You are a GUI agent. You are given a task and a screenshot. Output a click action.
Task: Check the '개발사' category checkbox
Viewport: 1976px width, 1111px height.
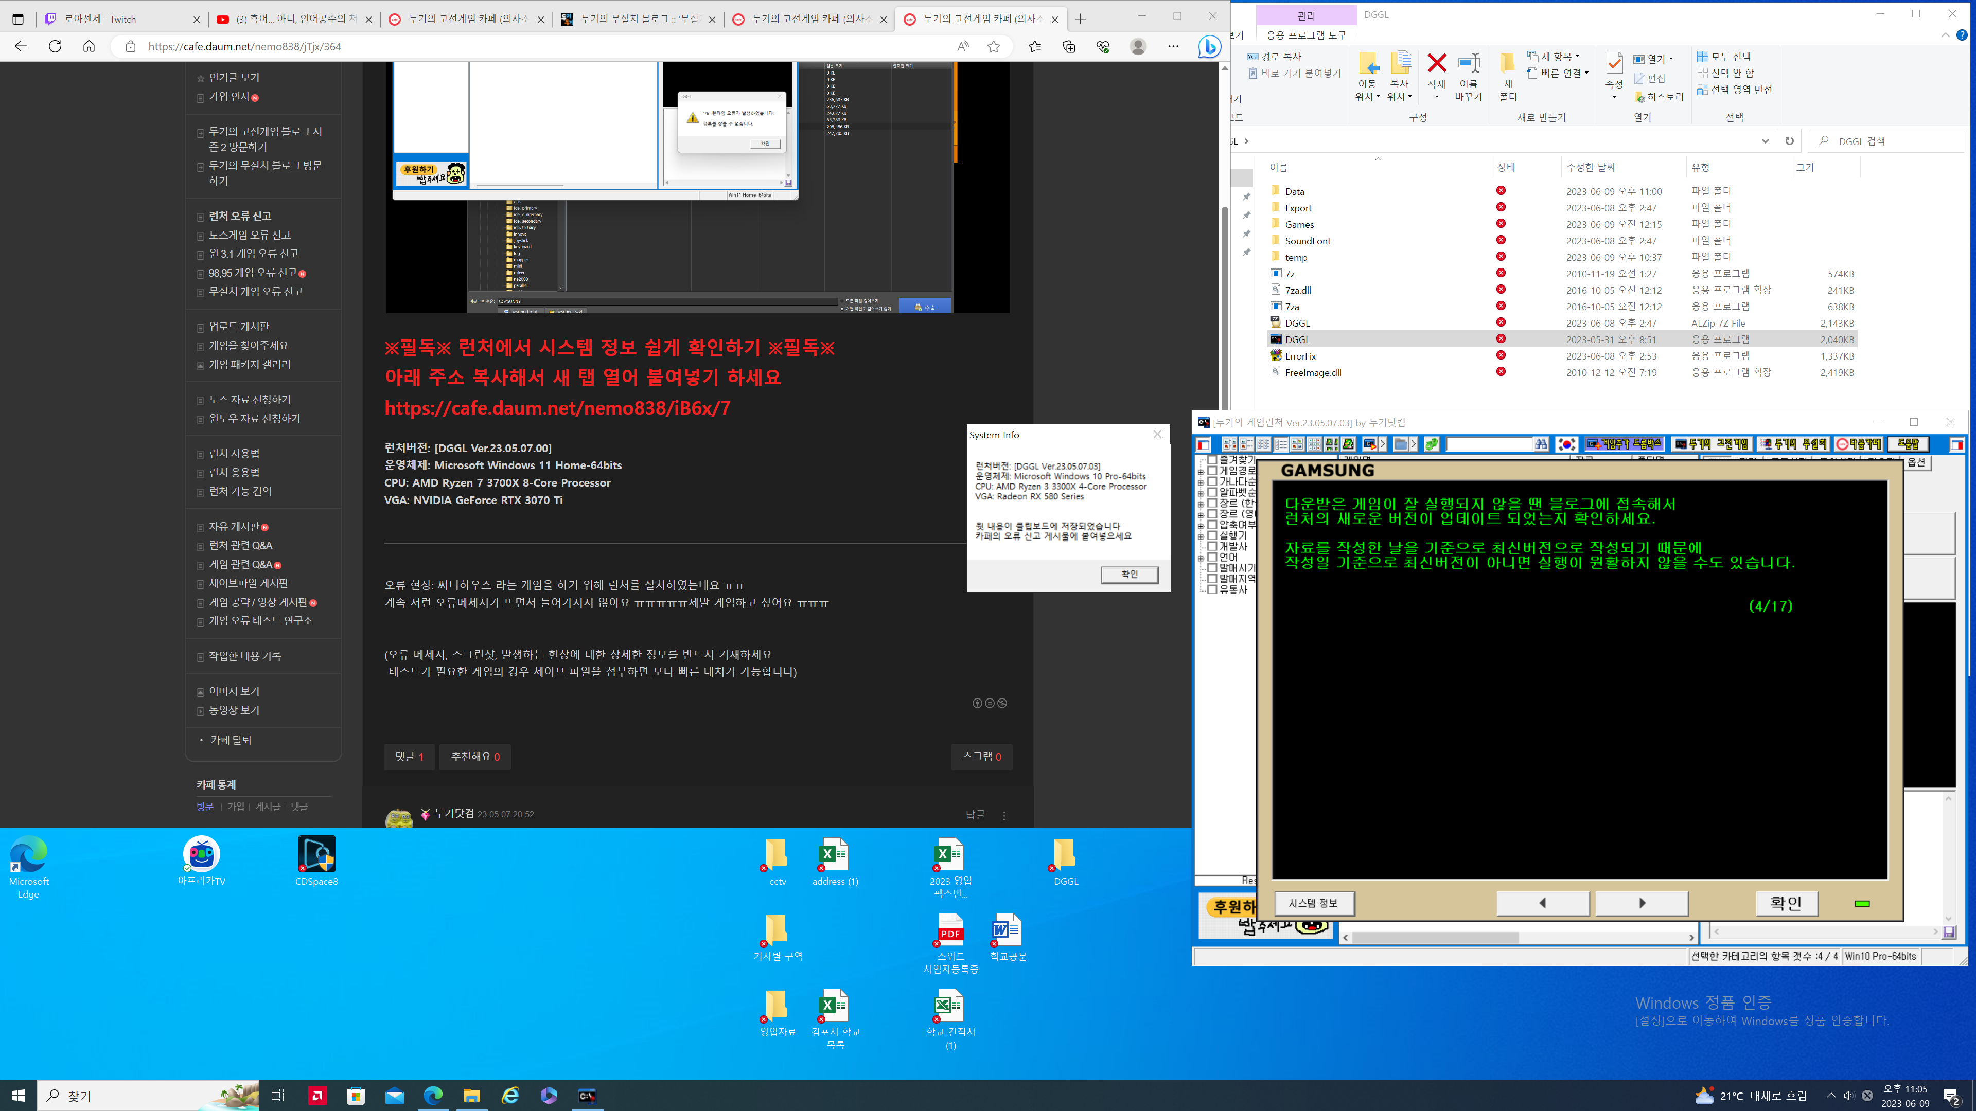[x=1213, y=547]
